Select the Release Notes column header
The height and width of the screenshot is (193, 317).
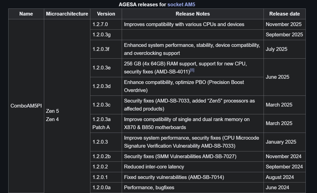[193, 14]
